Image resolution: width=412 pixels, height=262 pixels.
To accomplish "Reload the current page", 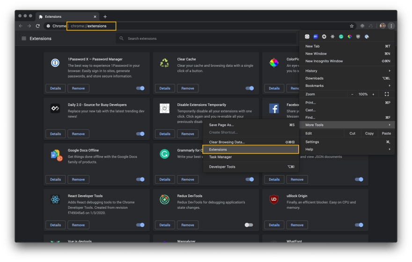I will click(x=38, y=26).
